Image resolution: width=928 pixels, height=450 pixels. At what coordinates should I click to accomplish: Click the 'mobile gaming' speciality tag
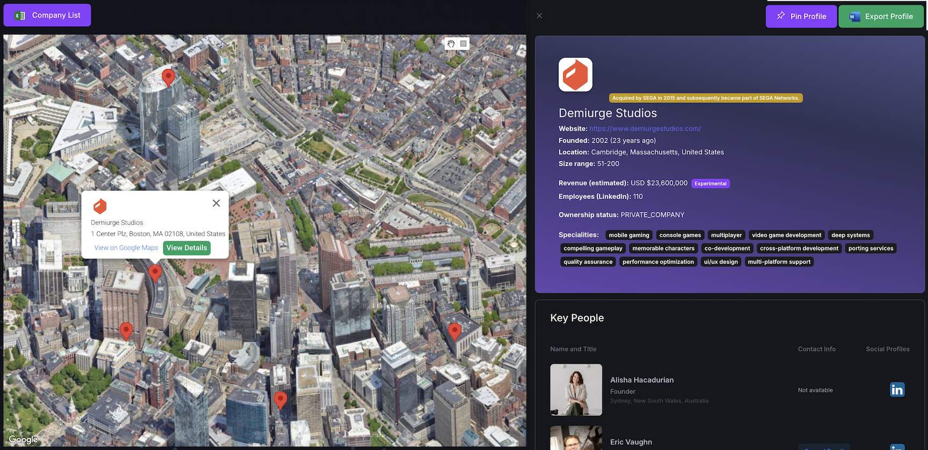[629, 235]
